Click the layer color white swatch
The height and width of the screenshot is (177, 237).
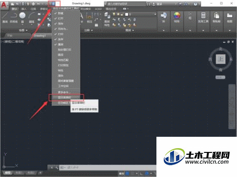[x=127, y=14]
